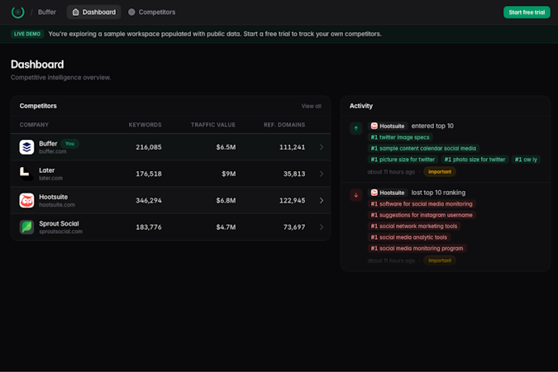Screen dimensions: 558x372
Task: Click the Start free trial button
Action: (x=527, y=12)
